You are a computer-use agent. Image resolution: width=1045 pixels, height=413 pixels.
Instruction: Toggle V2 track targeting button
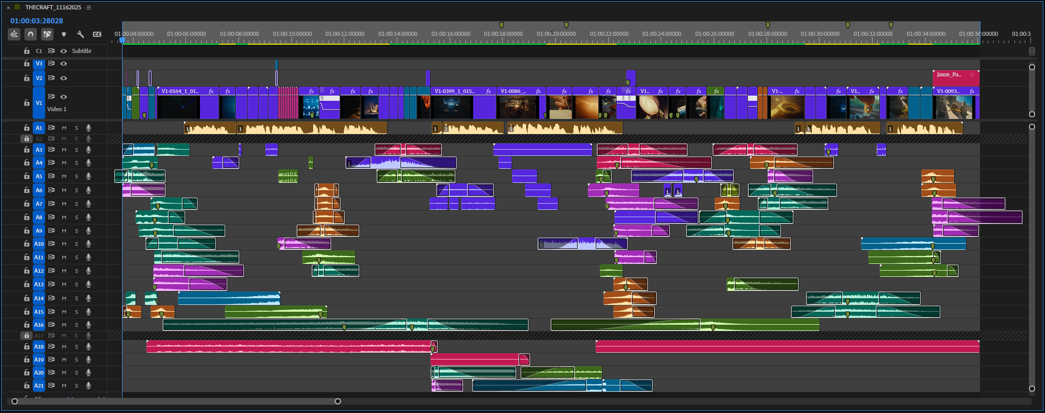39,78
